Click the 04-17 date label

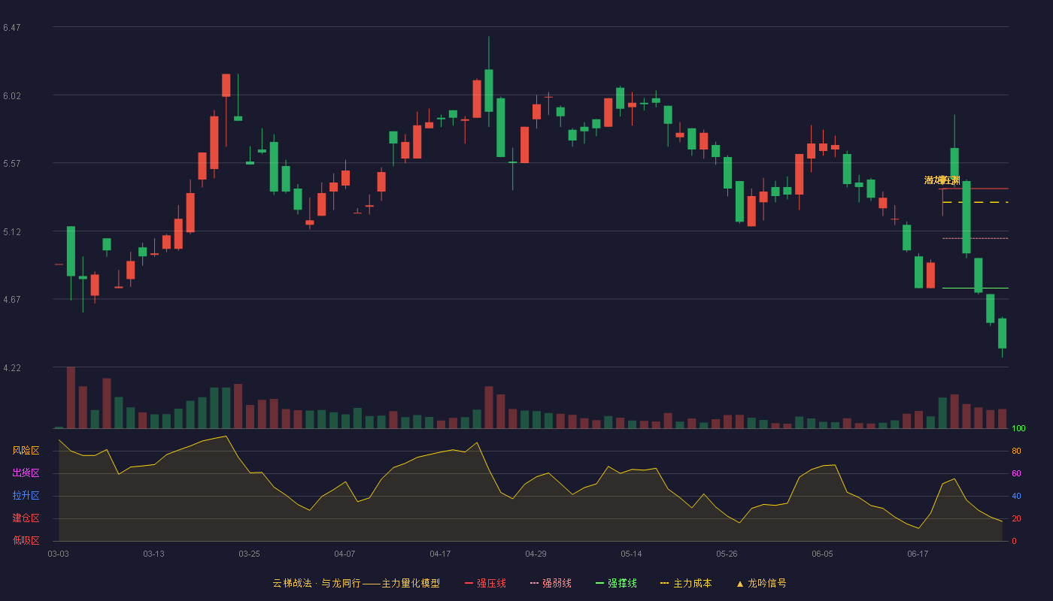[440, 554]
